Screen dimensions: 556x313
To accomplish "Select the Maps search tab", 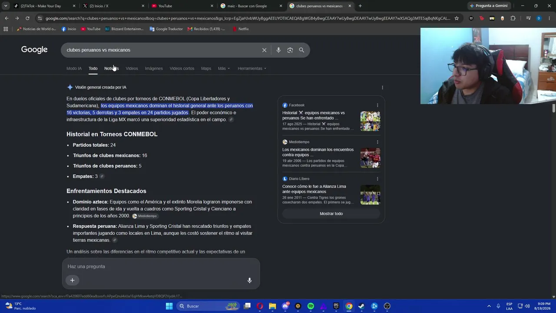I will pos(206,68).
